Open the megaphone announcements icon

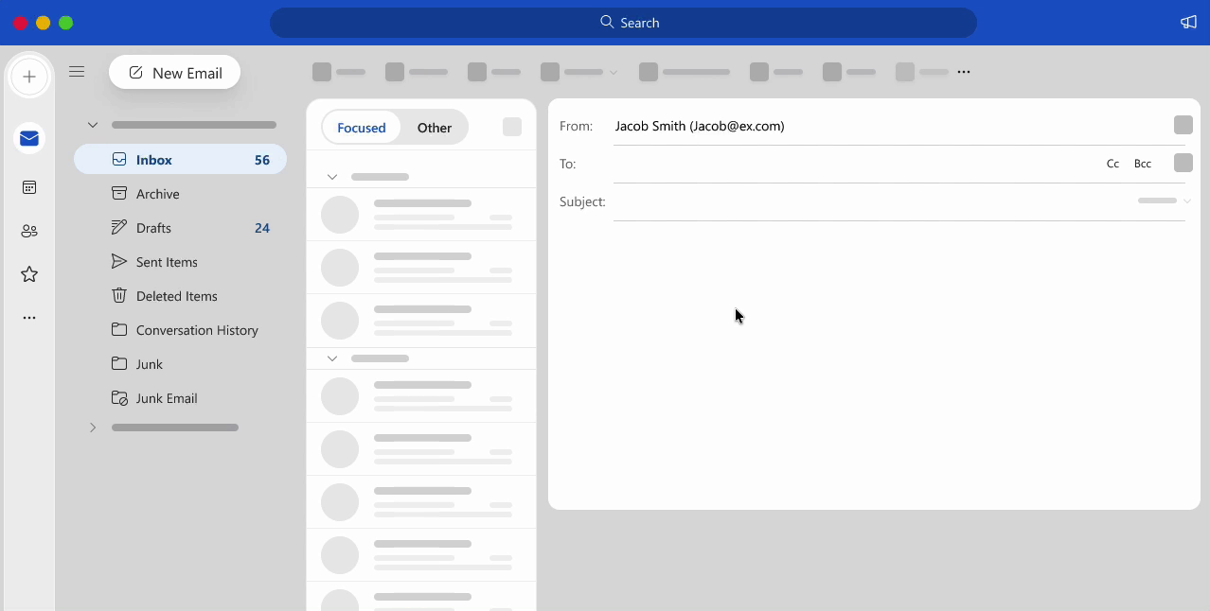click(x=1188, y=23)
